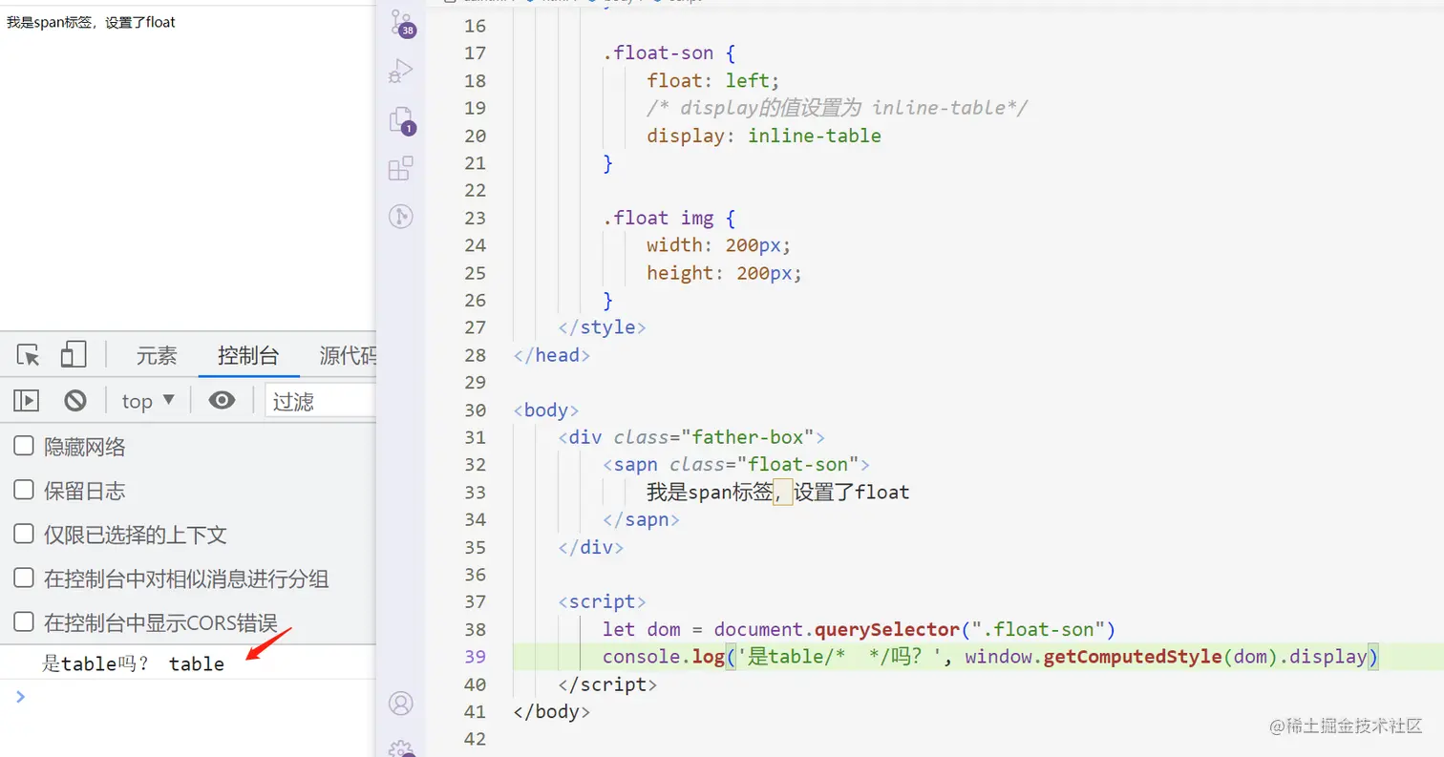Viewport: 1444px width, 757px height.
Task: Click the div class="father-box" line
Action: (691, 438)
